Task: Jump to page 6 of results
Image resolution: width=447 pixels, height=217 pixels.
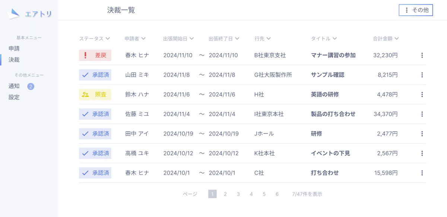Action: 277,194
